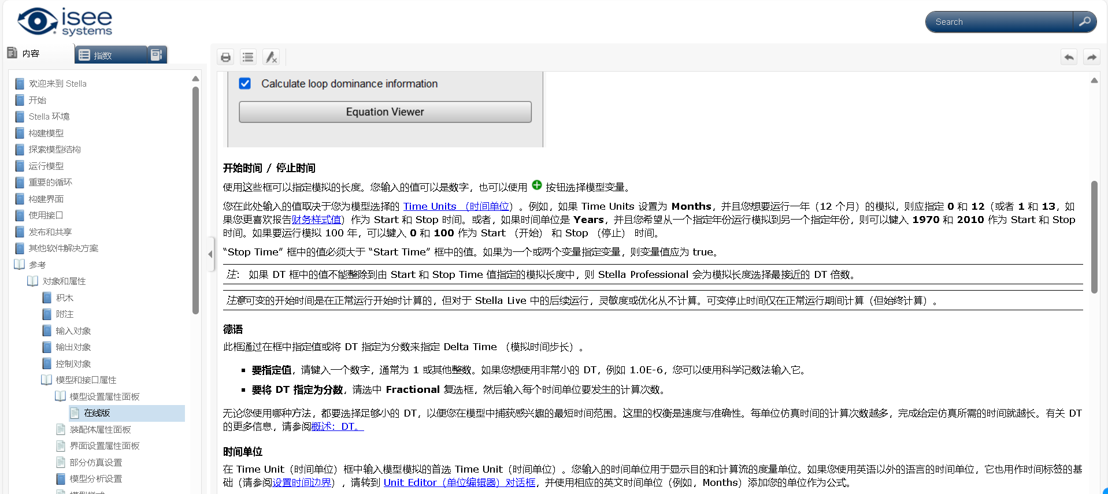The height and width of the screenshot is (494, 1108).
Task: Go back with the left arrow icon
Action: pyautogui.click(x=1069, y=57)
